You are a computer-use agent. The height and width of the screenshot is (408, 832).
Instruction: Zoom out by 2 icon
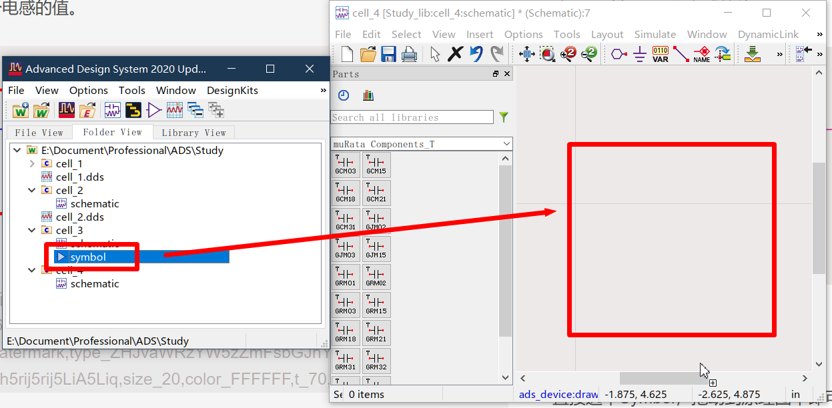[x=589, y=54]
